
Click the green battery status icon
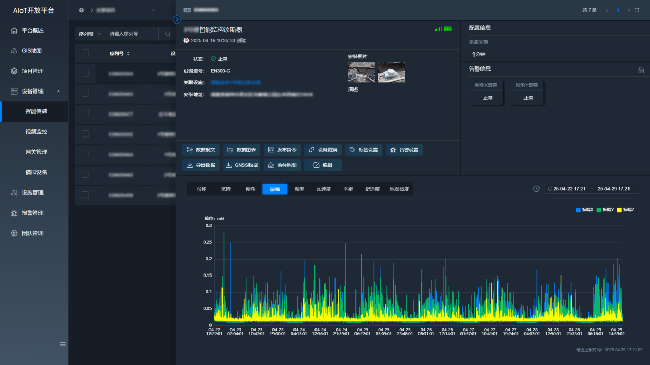pyautogui.click(x=448, y=29)
